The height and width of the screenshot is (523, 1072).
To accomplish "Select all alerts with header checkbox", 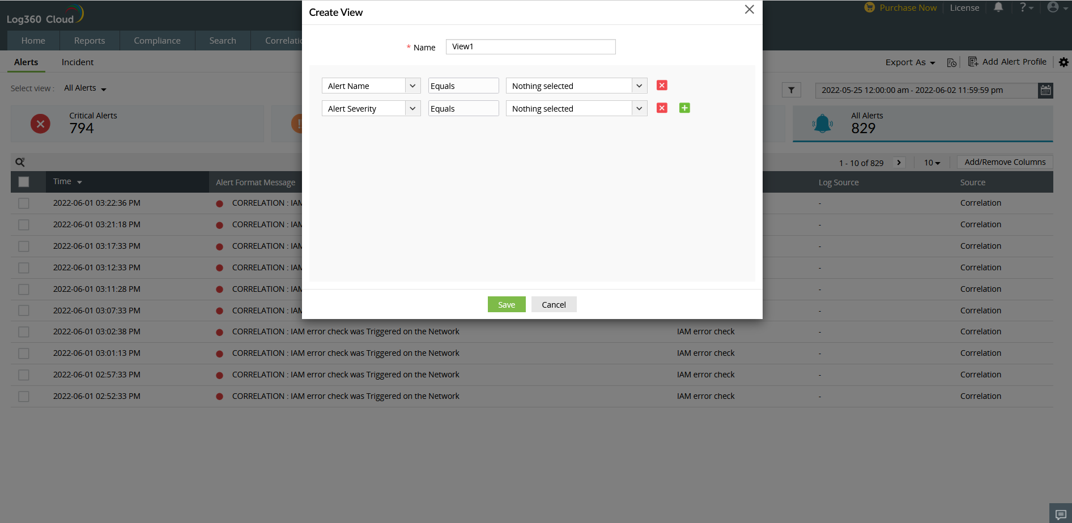I will 24,182.
